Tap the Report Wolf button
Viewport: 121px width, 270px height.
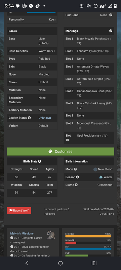coord(19,210)
